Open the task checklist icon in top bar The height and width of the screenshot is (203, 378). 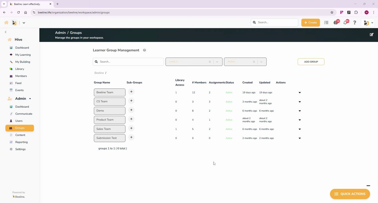(x=326, y=23)
